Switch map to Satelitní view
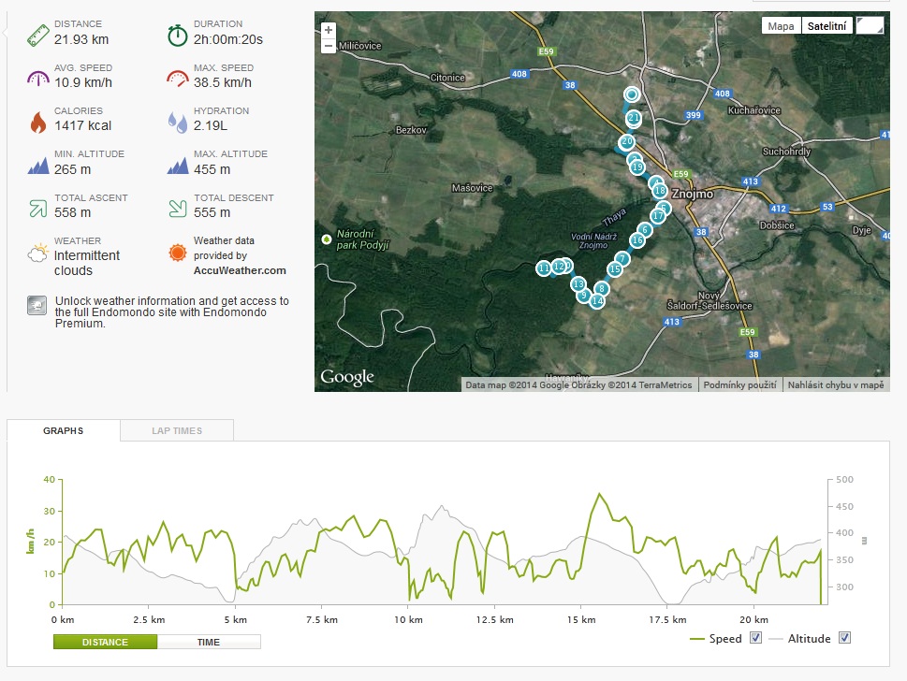 tap(827, 26)
